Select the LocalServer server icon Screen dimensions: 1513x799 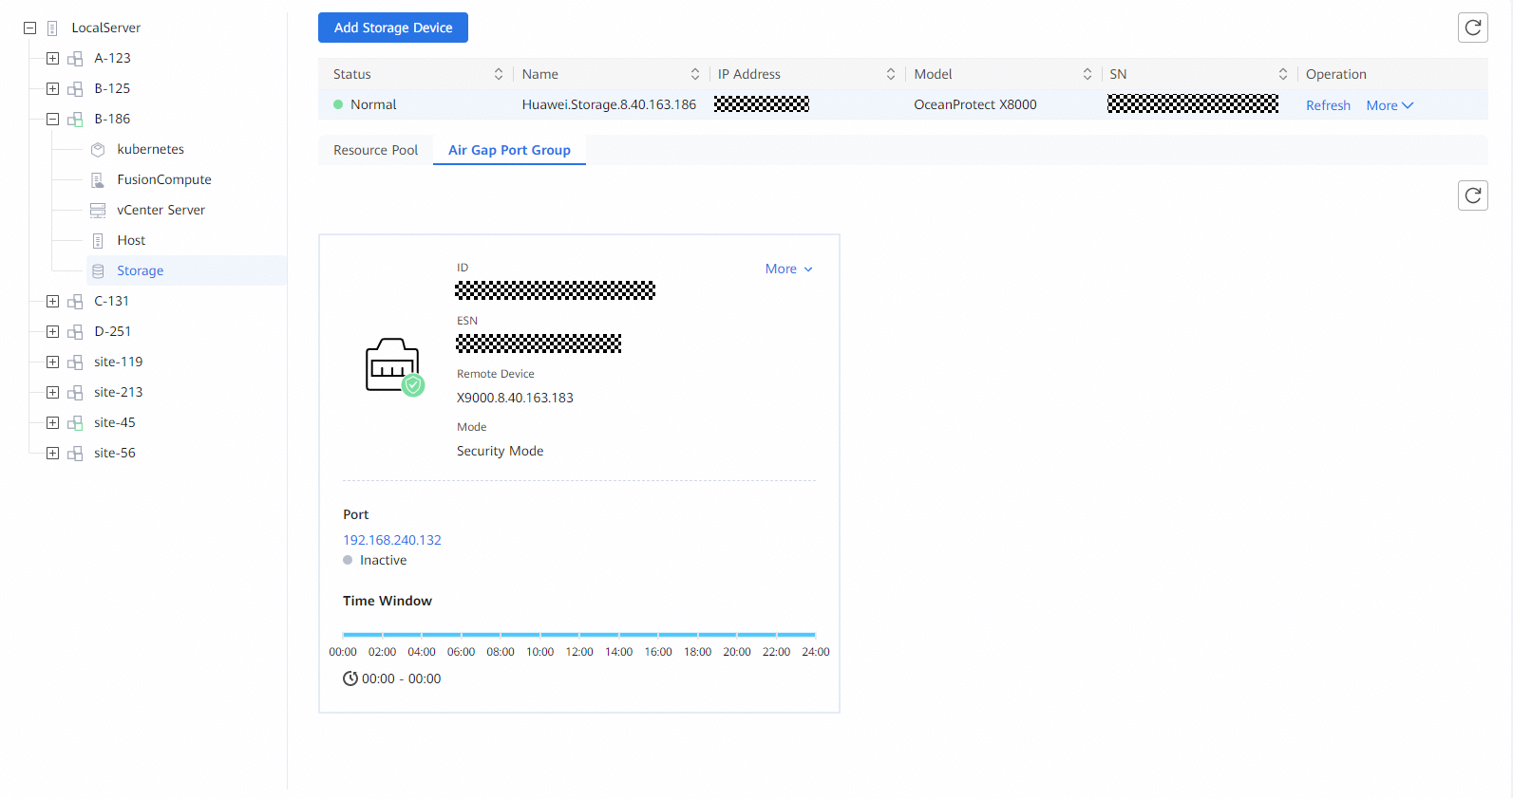(52, 28)
